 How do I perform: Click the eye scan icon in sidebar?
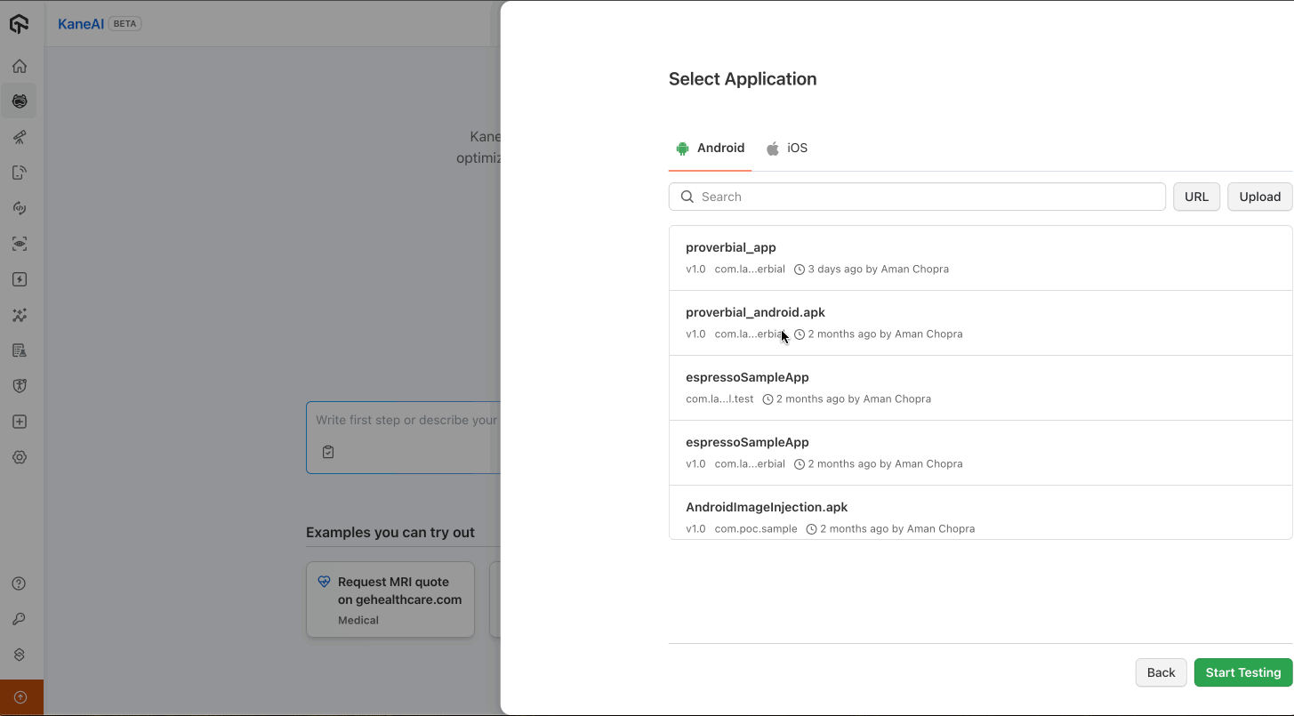point(20,244)
